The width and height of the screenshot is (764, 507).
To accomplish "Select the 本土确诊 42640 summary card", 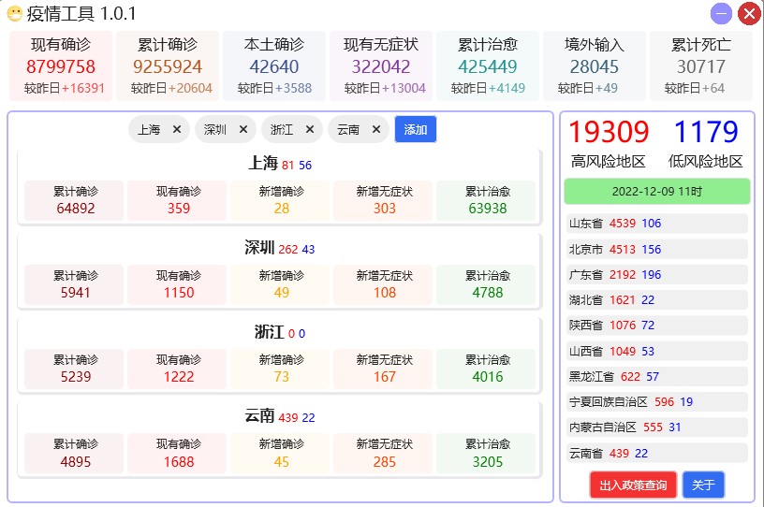I will click(274, 66).
